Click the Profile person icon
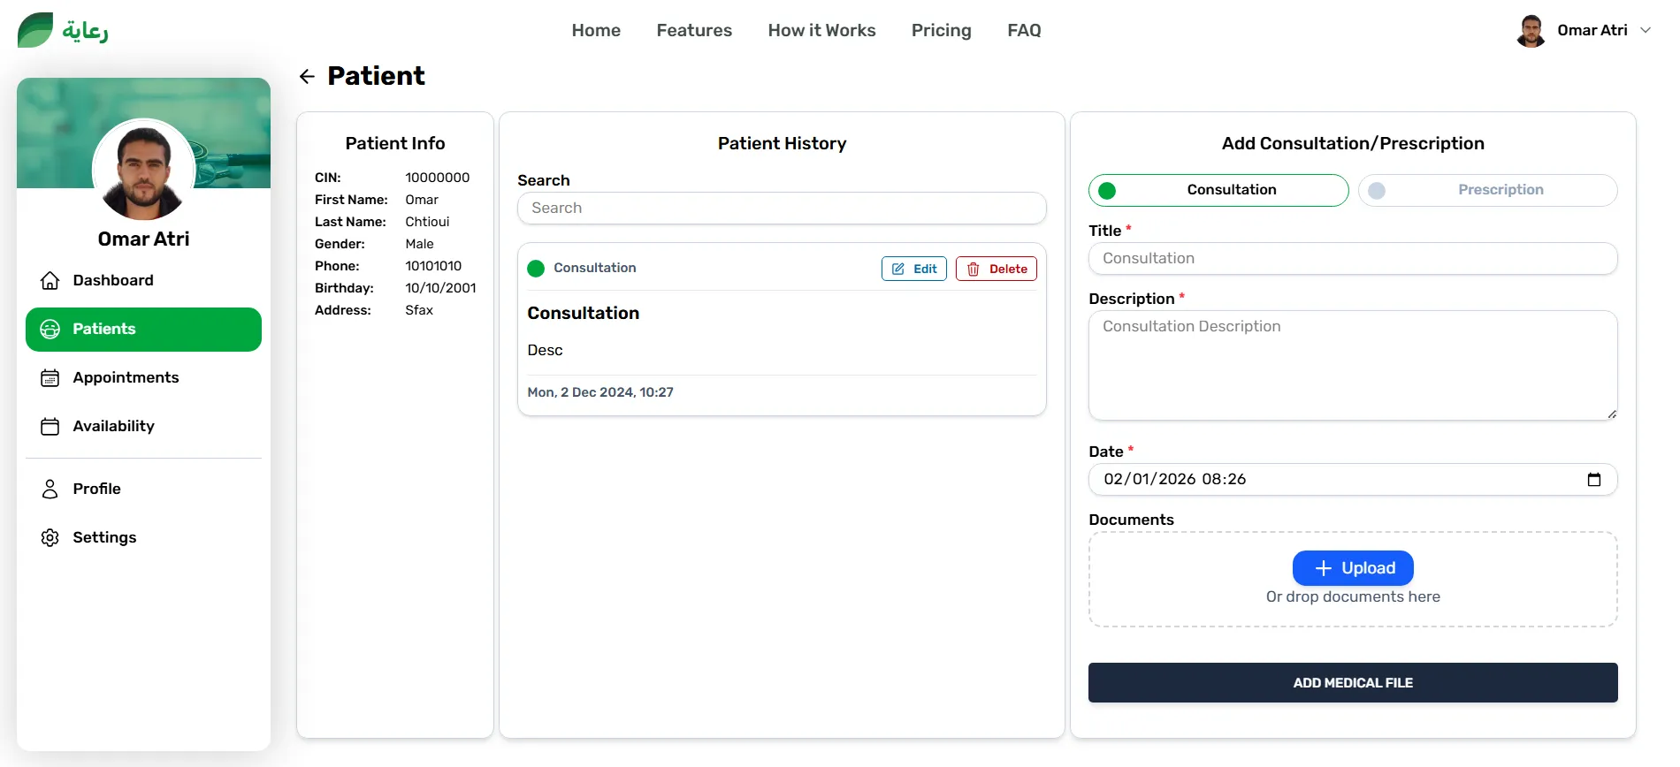Viewport: 1680px width, 767px height. click(50, 489)
